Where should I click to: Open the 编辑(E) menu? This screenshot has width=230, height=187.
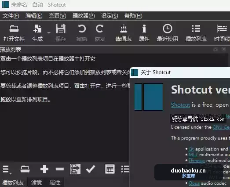[34, 16]
